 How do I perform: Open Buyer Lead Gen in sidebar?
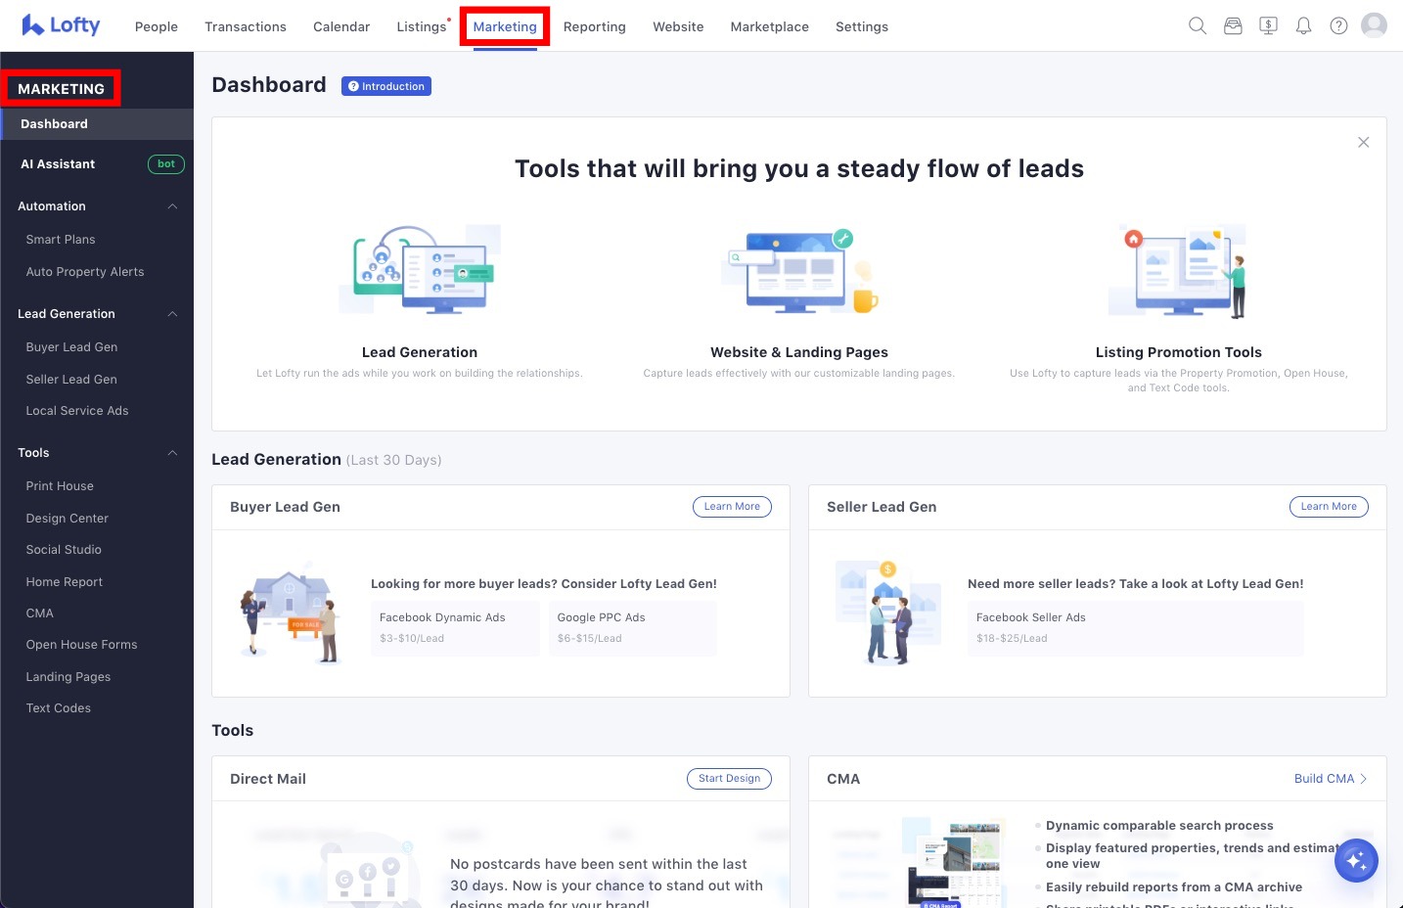pyautogui.click(x=71, y=347)
